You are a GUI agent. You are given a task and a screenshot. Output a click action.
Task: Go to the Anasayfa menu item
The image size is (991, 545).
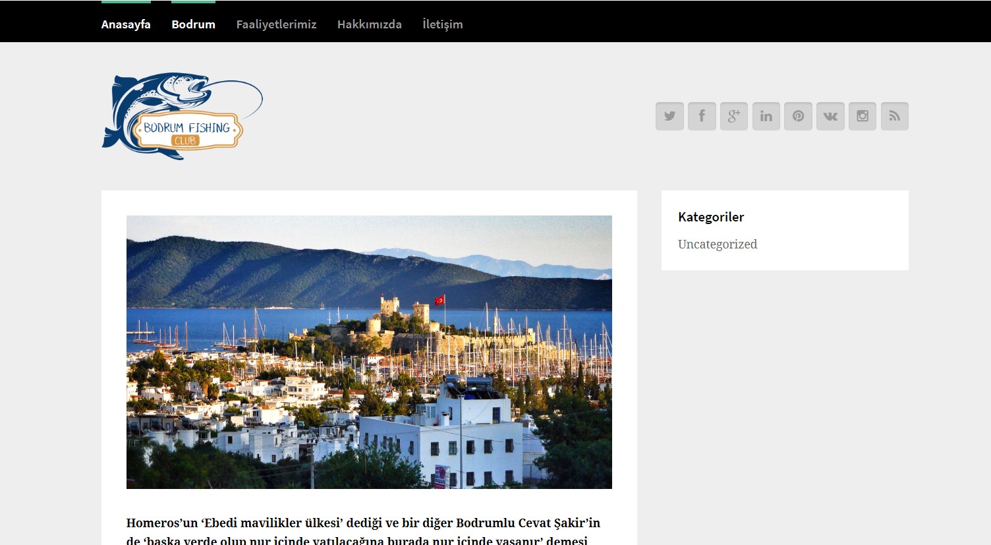(126, 24)
